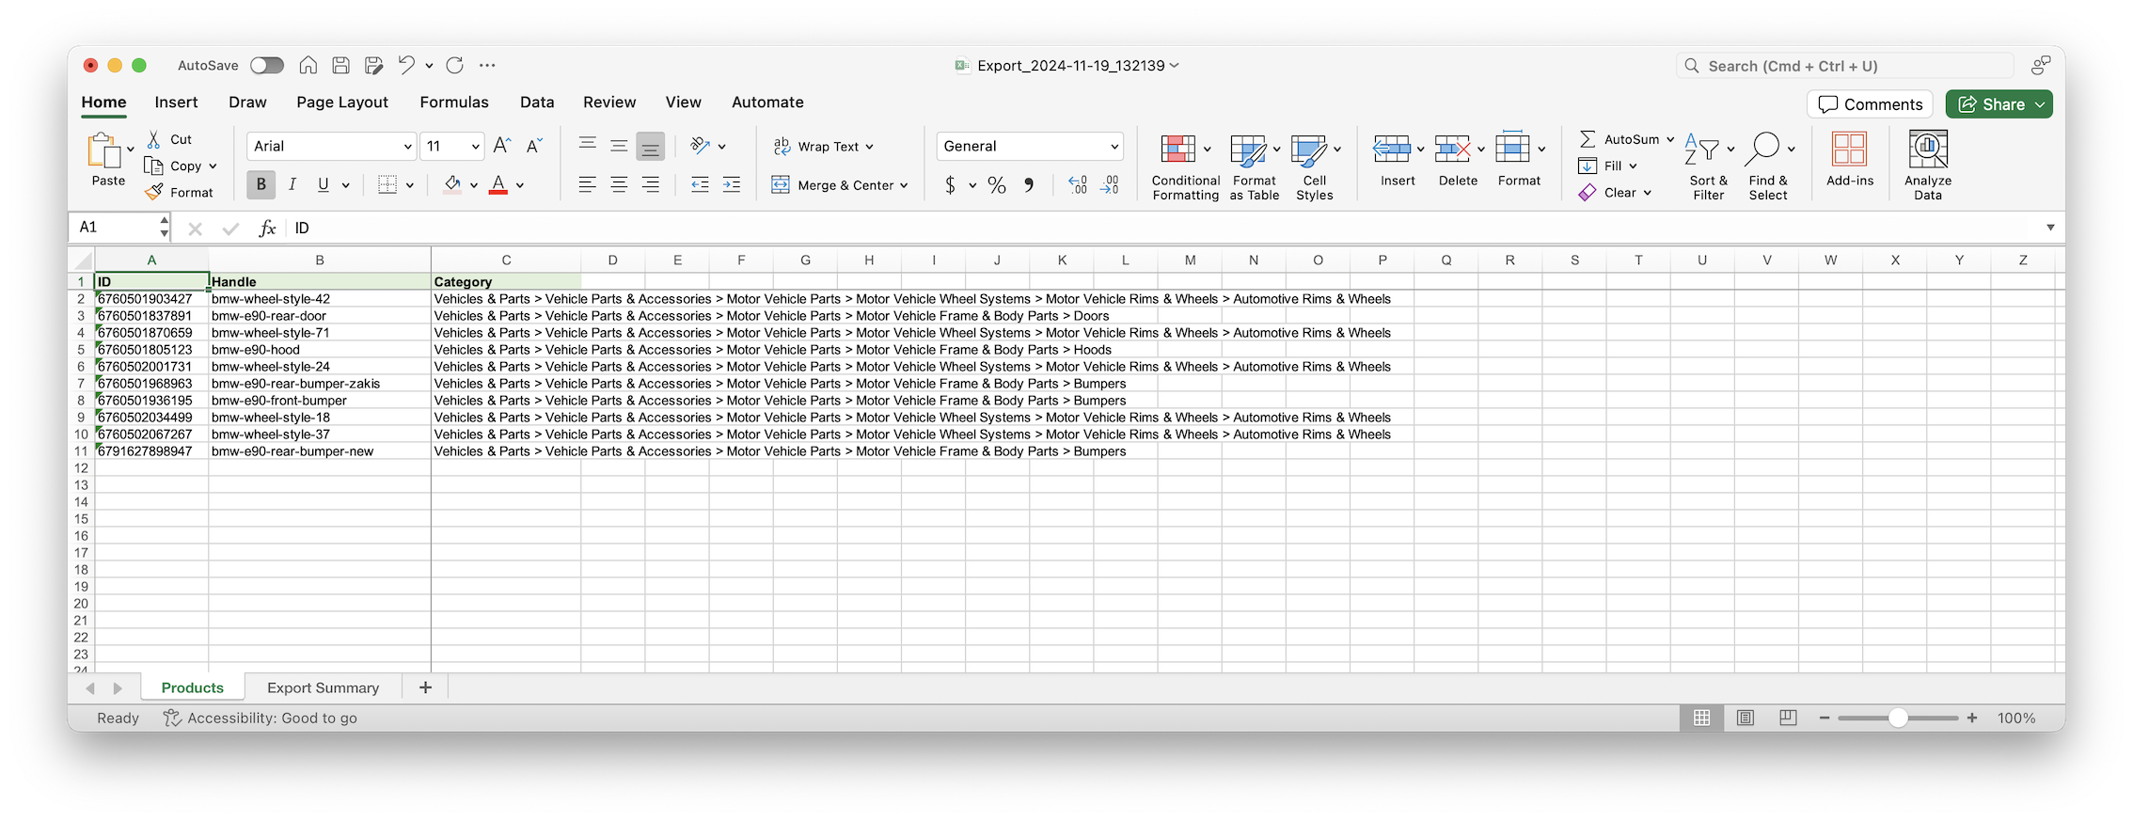Switch to Page Layout view in status bar

pos(1746,718)
